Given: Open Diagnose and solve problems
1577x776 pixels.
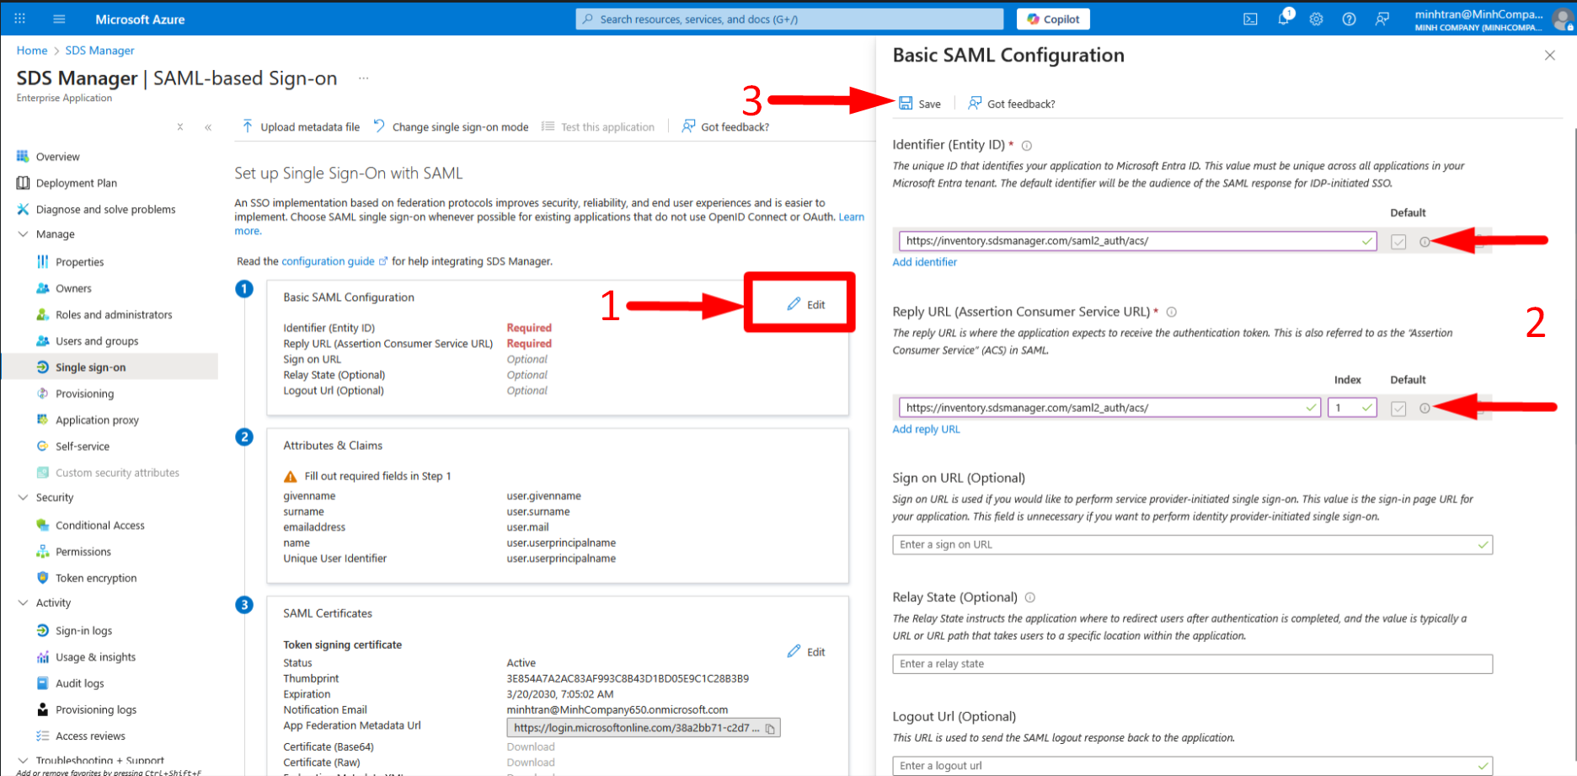Looking at the screenshot, I should tap(105, 209).
